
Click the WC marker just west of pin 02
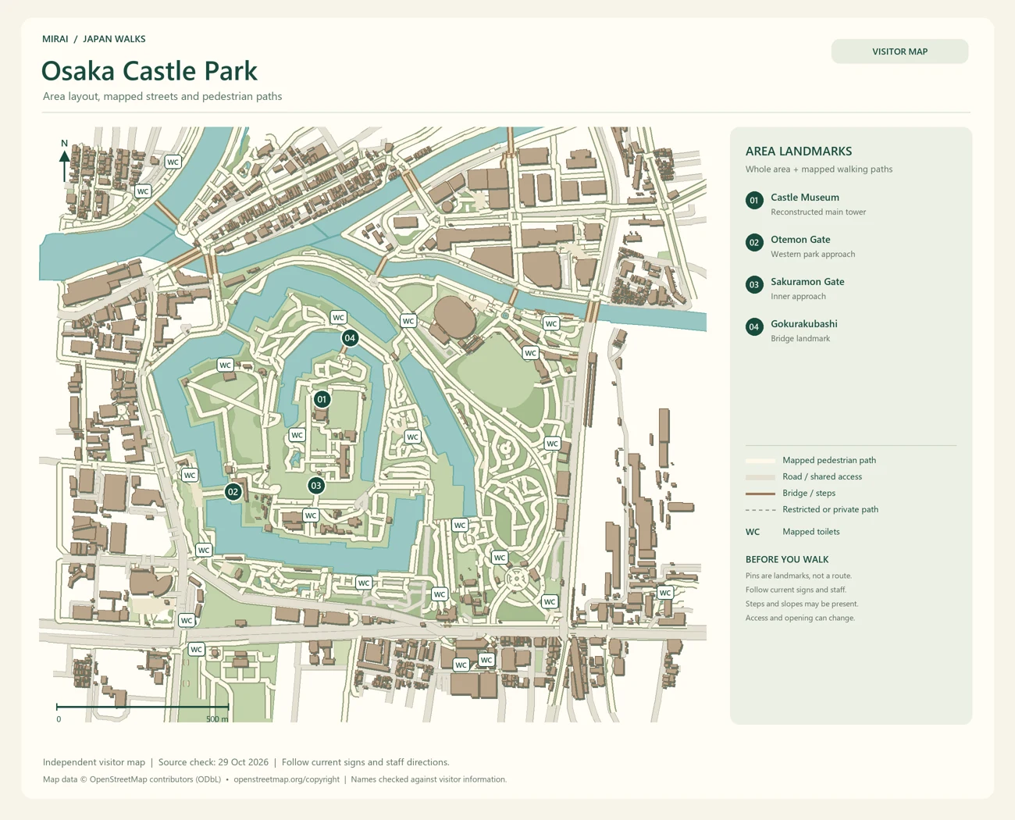click(190, 475)
